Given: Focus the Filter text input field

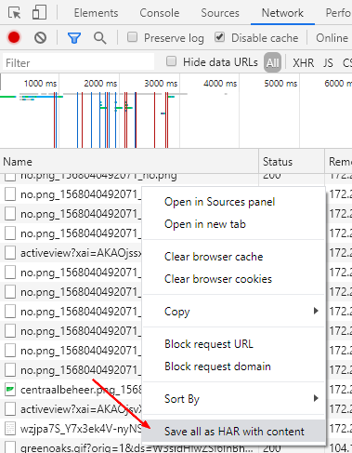Looking at the screenshot, I should click(x=79, y=63).
